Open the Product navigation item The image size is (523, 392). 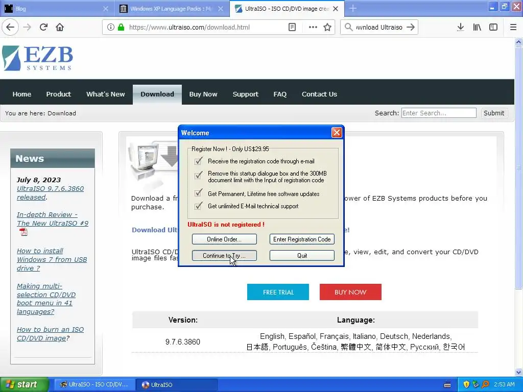click(x=58, y=94)
